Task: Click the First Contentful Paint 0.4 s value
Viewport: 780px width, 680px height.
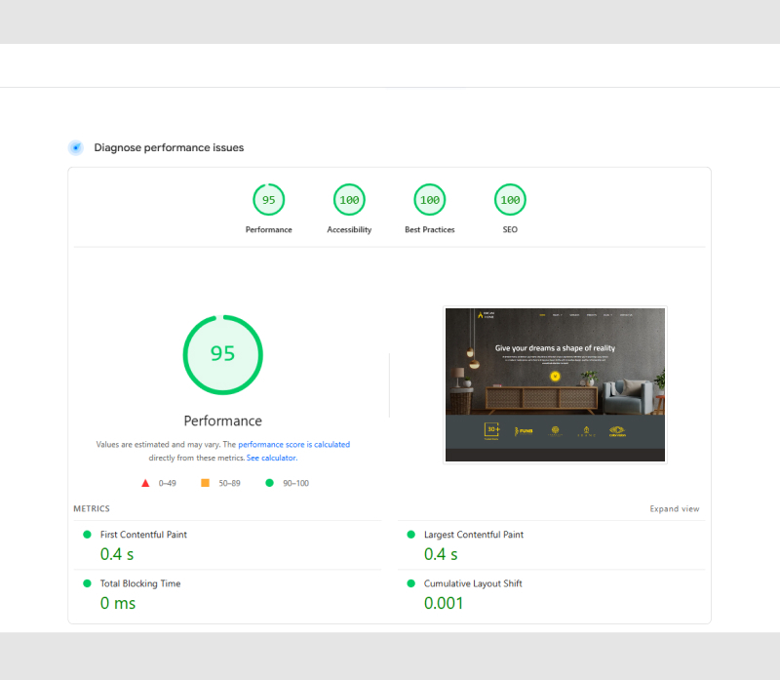Action: (117, 554)
